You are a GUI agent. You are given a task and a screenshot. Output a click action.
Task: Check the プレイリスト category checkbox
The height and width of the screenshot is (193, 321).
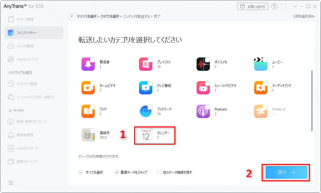pyautogui.click(x=150, y=60)
